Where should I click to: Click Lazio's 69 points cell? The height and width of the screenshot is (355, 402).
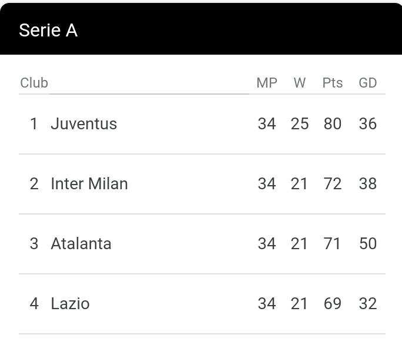333,303
